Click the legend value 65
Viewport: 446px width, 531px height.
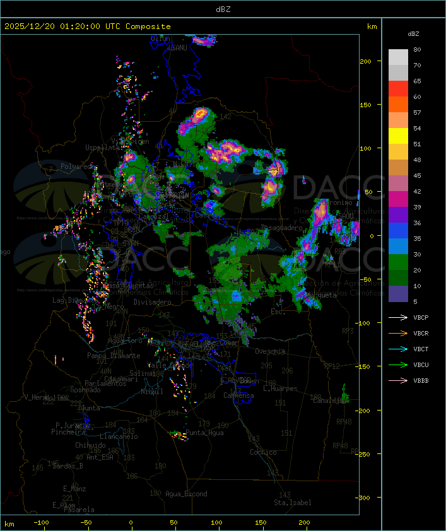coord(417,81)
